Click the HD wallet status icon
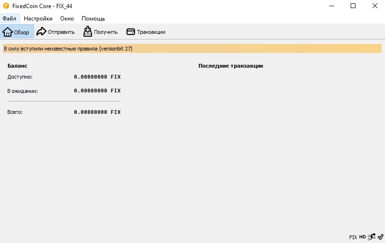This screenshot has height=243, width=385. pos(363,237)
